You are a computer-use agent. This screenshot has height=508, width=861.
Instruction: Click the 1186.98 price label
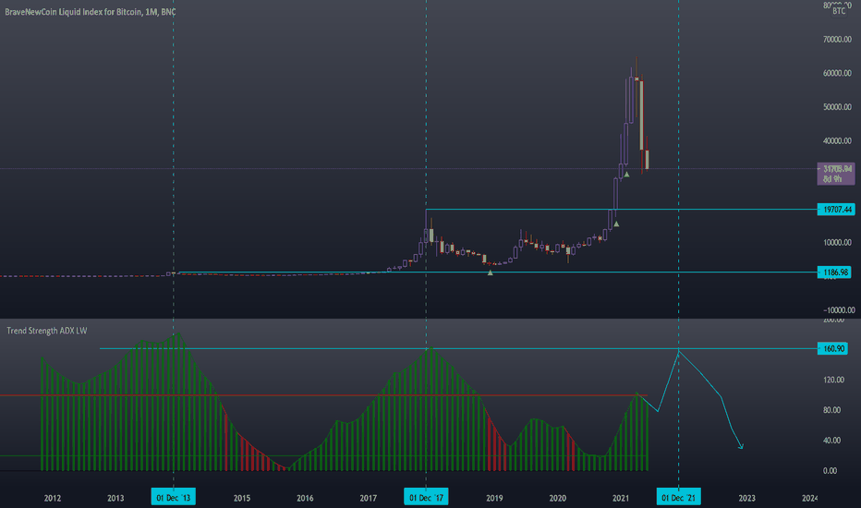tap(836, 272)
